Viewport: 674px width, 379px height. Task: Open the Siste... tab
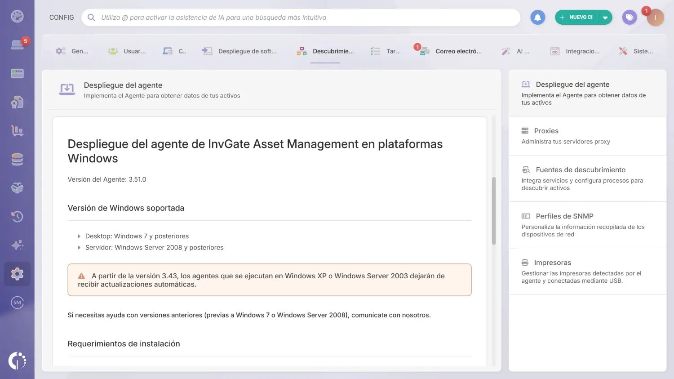click(x=636, y=51)
